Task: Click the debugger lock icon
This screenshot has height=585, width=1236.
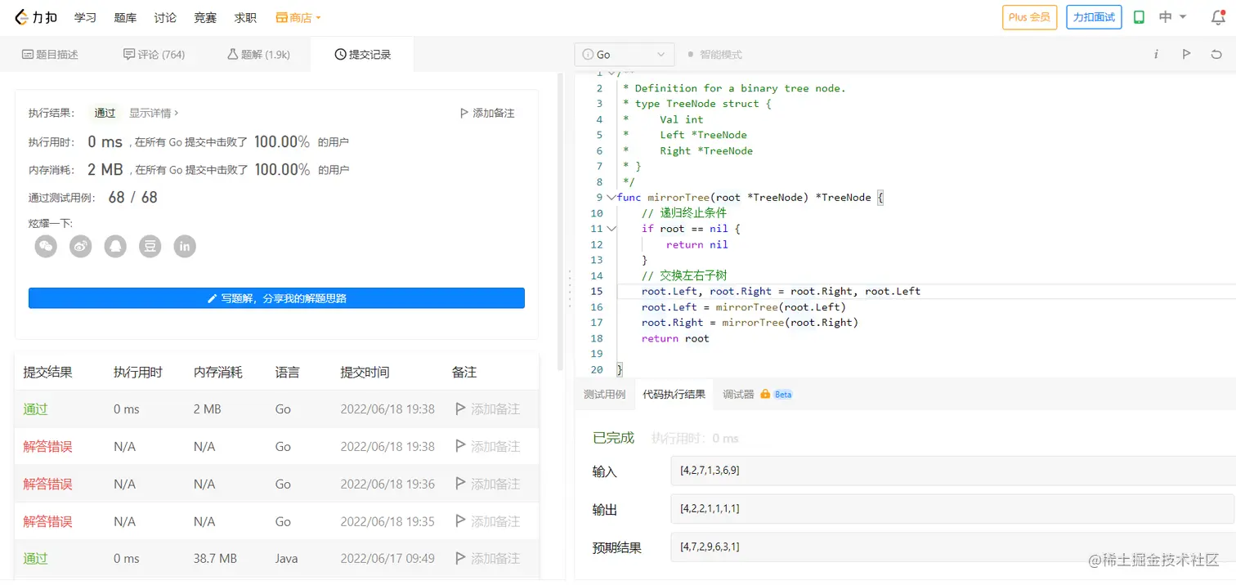Action: (765, 394)
